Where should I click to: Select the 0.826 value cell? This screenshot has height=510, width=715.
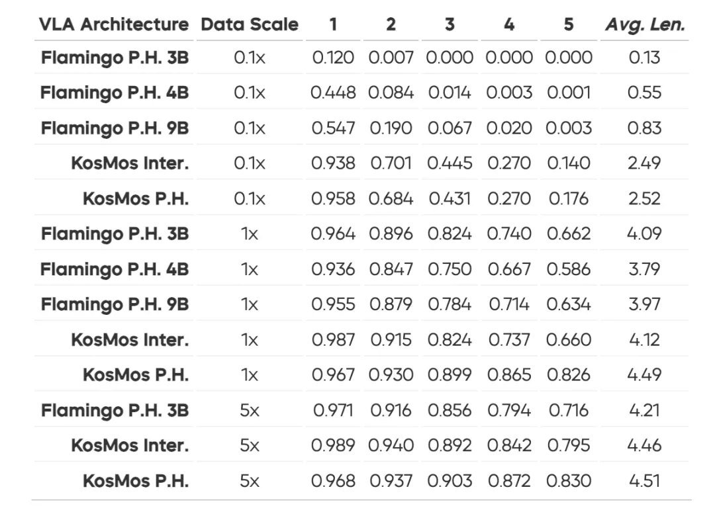coord(568,374)
